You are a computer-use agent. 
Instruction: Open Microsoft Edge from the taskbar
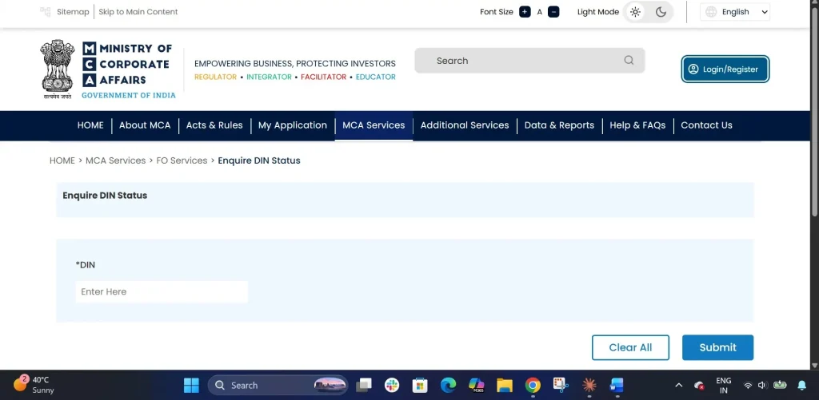[448, 386]
